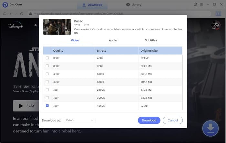Click the address bar lock icon
Screen dimensions: 226x143
(30, 14)
